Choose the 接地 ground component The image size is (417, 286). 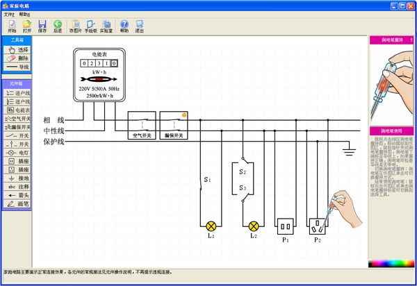(17, 178)
